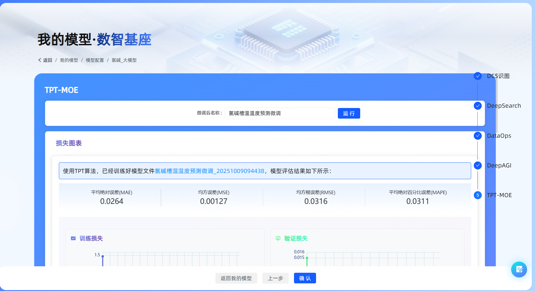
Task: Select the DeepSearch step label
Action: click(x=504, y=106)
